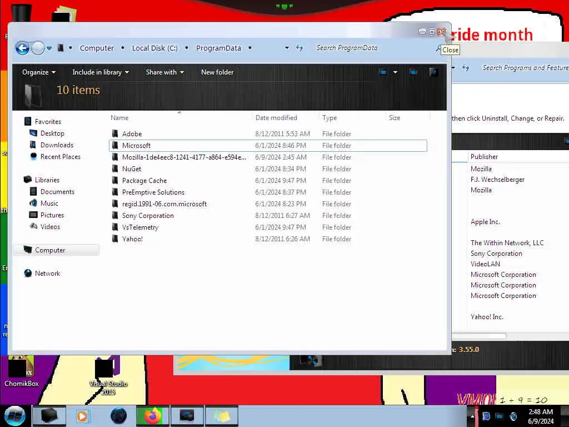Sort by Name column header

click(119, 118)
